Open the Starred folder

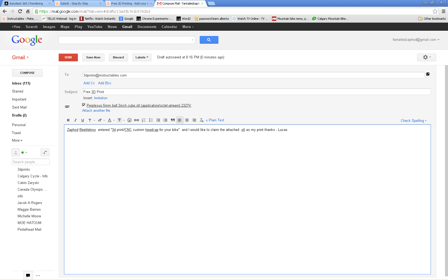18,91
